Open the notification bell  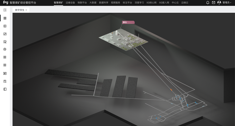tap(208, 3)
